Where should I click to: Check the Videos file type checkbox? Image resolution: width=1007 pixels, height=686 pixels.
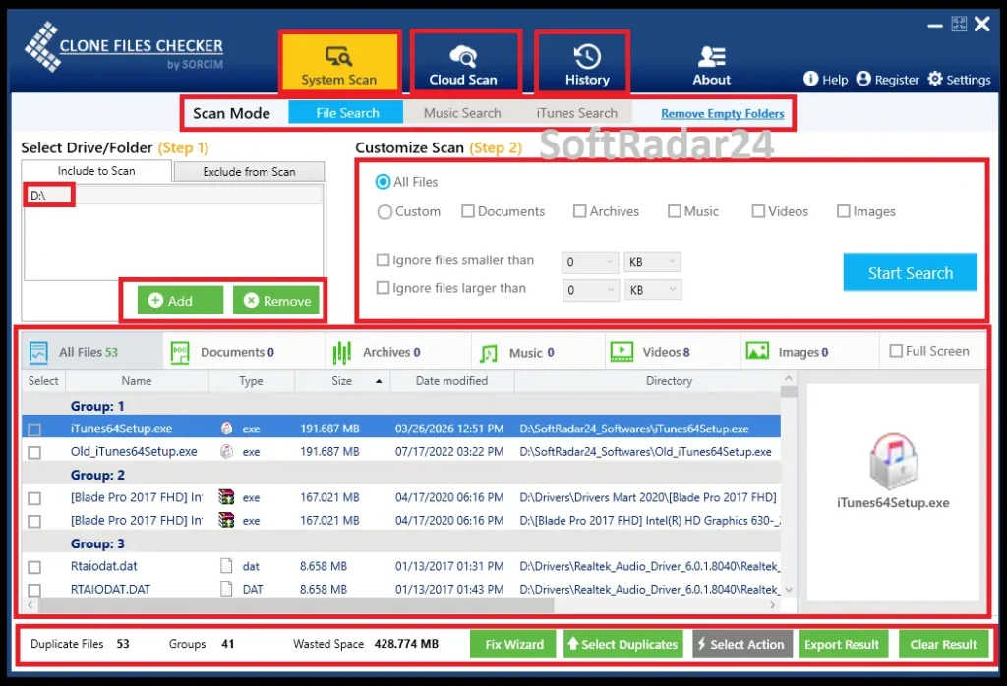point(758,211)
